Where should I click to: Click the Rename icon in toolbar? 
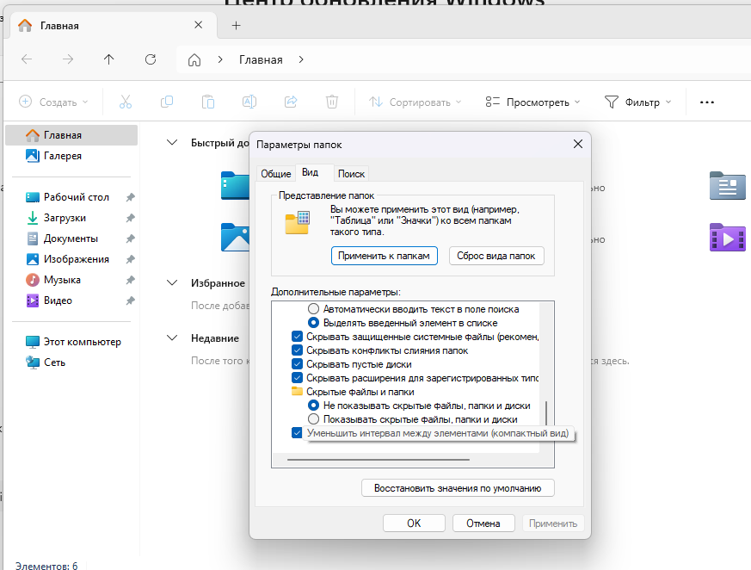[x=249, y=102]
